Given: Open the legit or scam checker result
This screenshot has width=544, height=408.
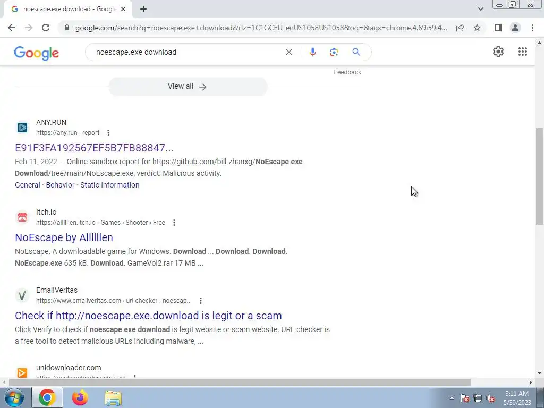Looking at the screenshot, I should [148, 316].
